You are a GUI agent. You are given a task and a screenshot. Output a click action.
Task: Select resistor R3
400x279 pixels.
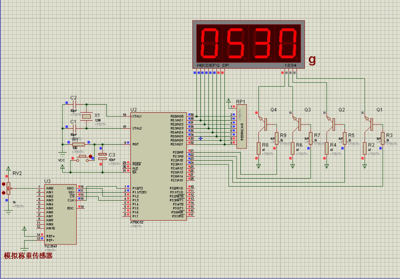pos(383,138)
